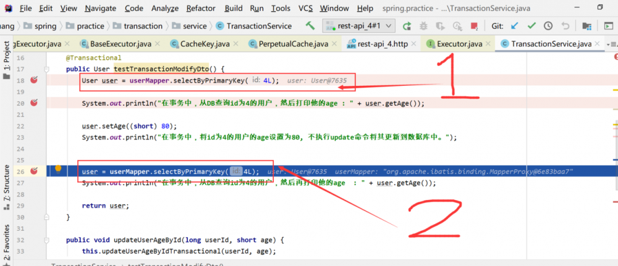Image resolution: width=618 pixels, height=266 pixels.
Task: Click the service breadcrumb folder
Action: (188, 26)
